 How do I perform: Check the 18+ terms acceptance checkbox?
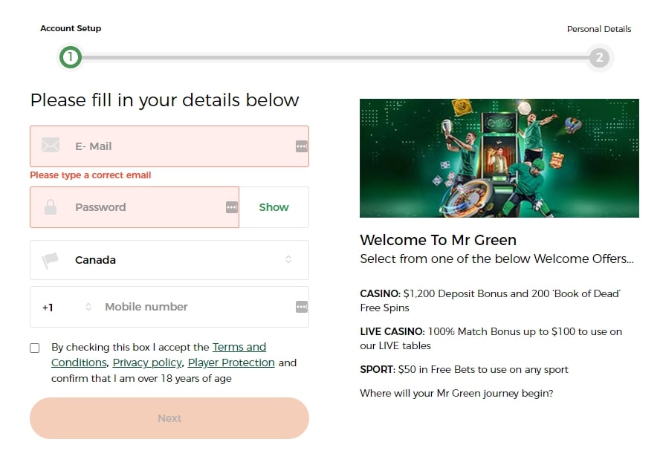pyautogui.click(x=33, y=347)
